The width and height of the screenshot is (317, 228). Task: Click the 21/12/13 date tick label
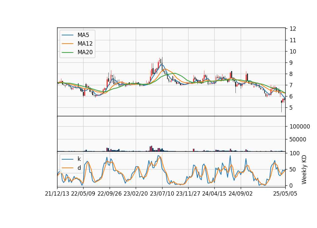click(x=57, y=194)
